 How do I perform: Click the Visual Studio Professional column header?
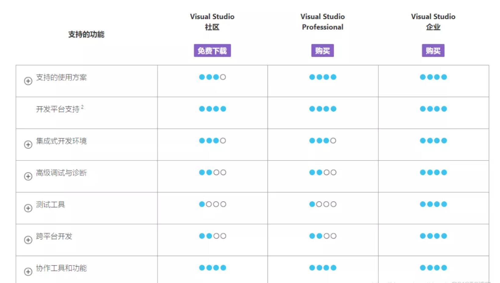(323, 22)
